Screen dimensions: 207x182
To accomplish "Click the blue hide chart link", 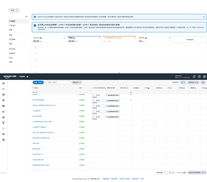I will pos(175,82).
